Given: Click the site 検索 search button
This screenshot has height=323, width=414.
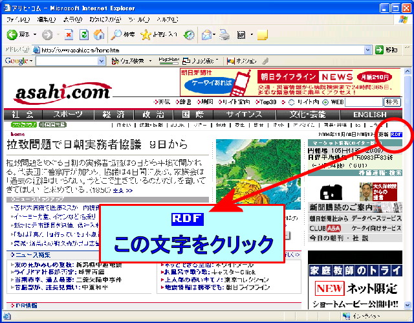Looking at the screenshot, I should coord(392,102).
